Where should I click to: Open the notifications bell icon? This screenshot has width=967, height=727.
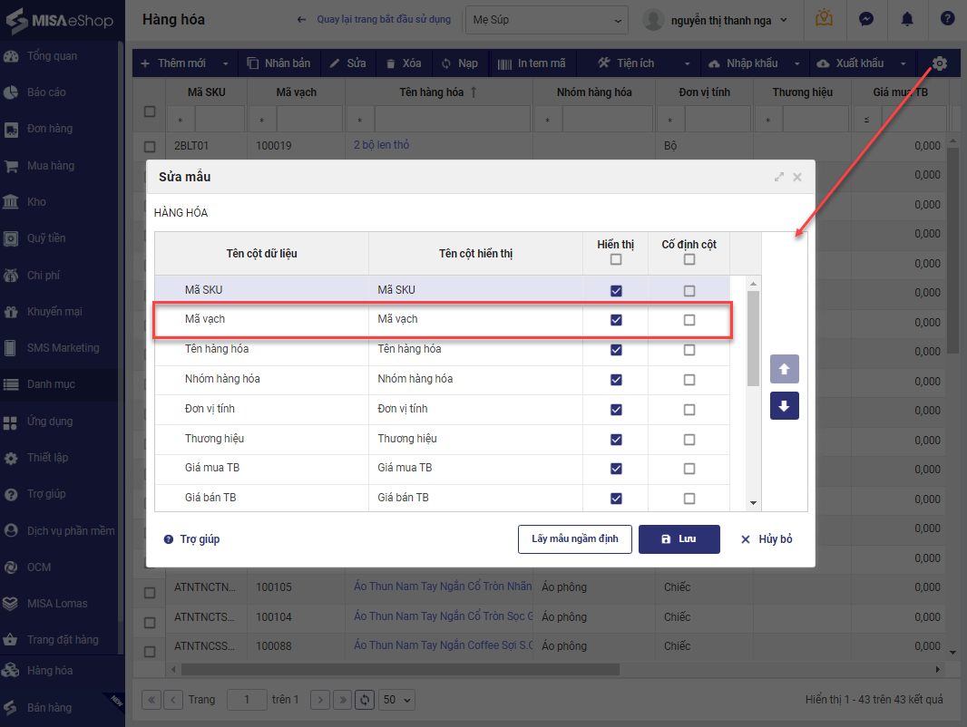[x=907, y=19]
